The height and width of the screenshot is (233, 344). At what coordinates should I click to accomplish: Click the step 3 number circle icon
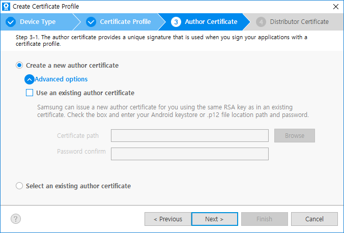pyautogui.click(x=176, y=22)
